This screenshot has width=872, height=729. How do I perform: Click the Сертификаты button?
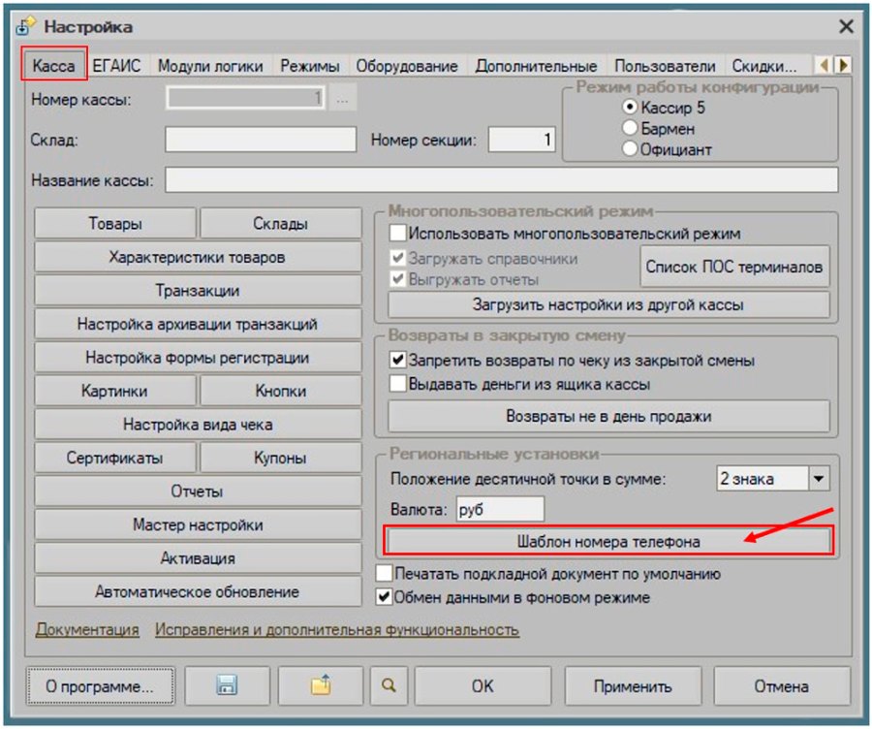(115, 458)
